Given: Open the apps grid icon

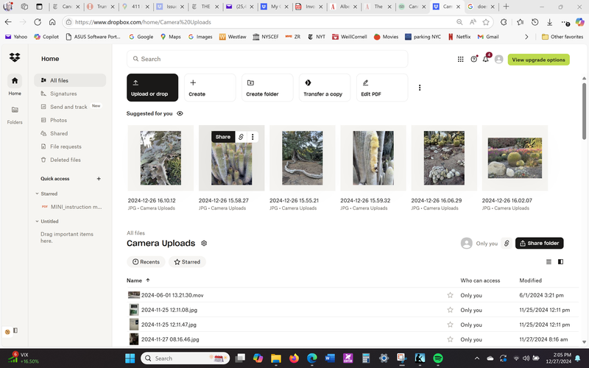Looking at the screenshot, I should [x=461, y=60].
